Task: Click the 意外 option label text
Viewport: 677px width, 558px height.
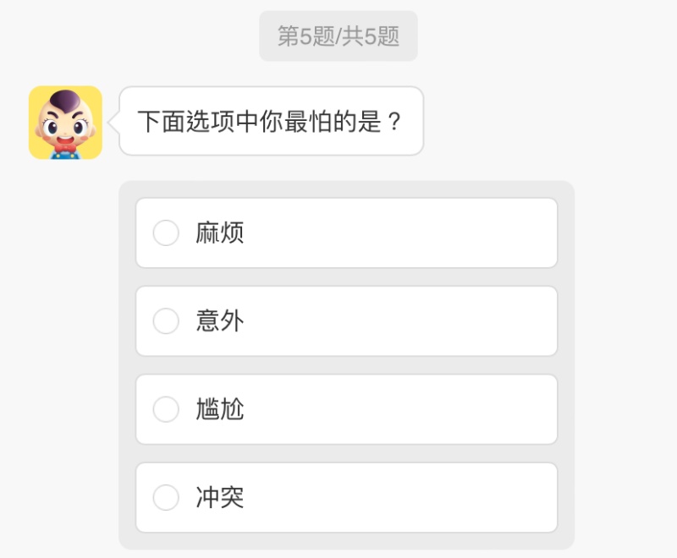Action: (220, 321)
